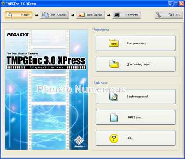This screenshot has width=185, height=159.
Task: Open the Set Source step
Action: [x=55, y=15]
